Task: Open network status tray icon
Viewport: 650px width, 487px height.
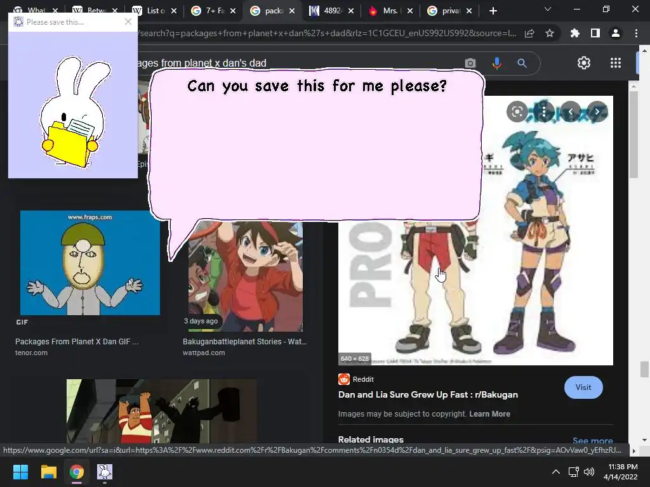Action: [573, 472]
